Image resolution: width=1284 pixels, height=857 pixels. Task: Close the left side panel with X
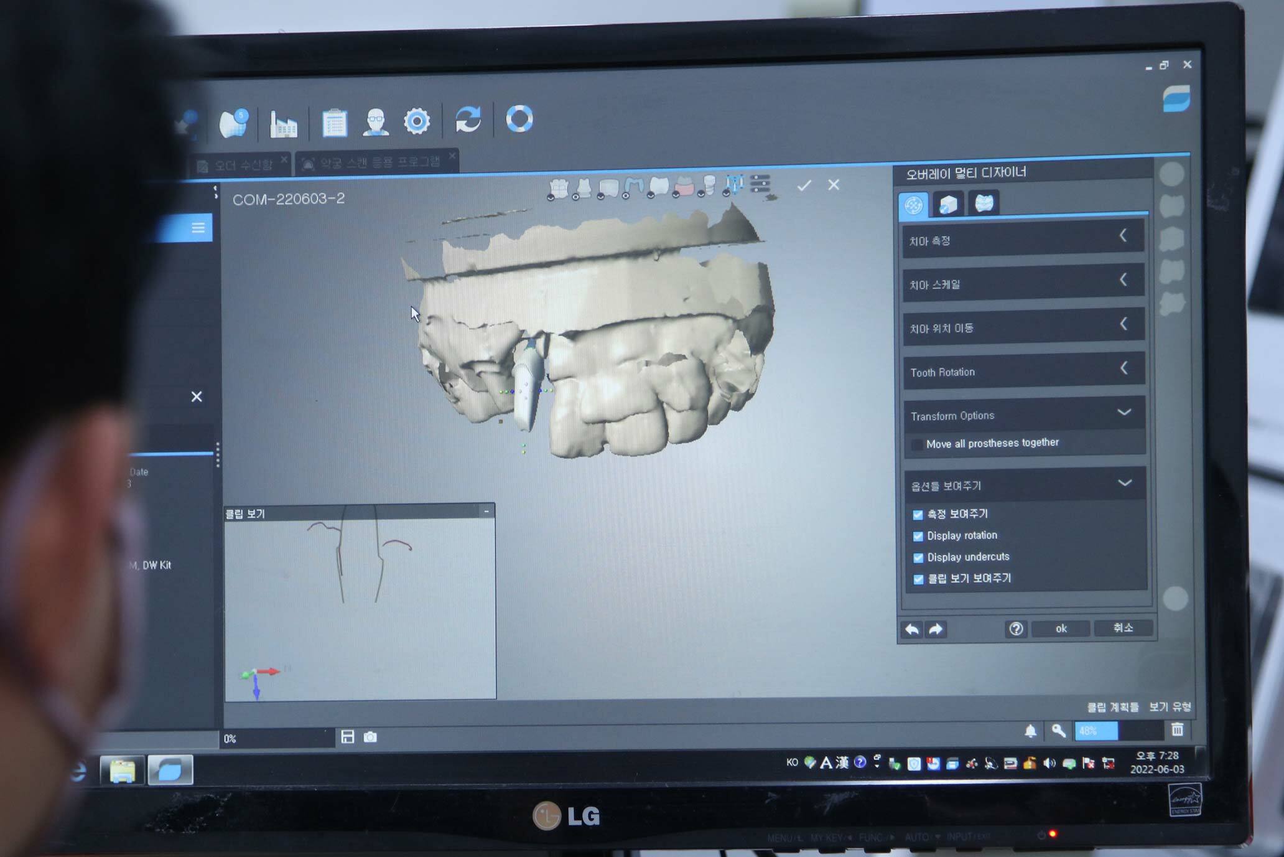tap(197, 396)
